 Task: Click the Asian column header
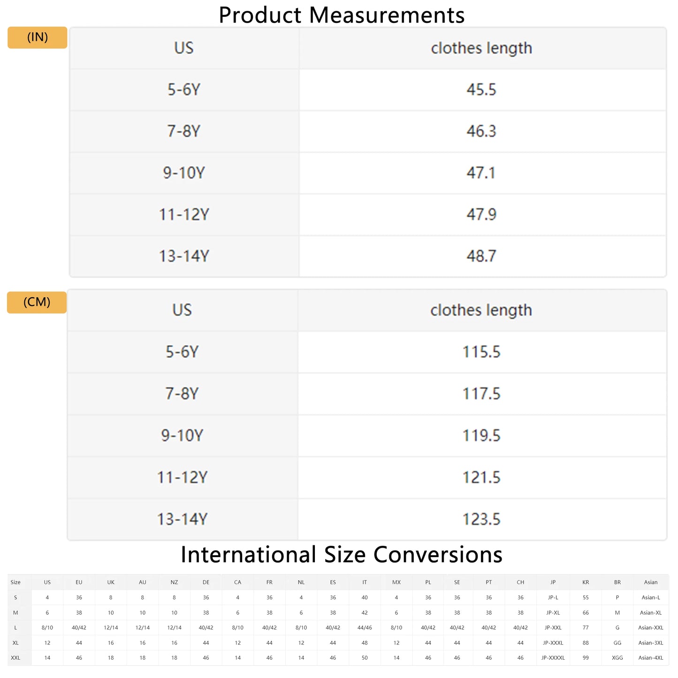pos(651,582)
